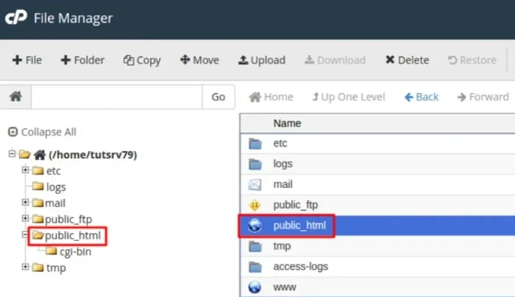
Task: Create a new file with + File
Action: pyautogui.click(x=27, y=60)
